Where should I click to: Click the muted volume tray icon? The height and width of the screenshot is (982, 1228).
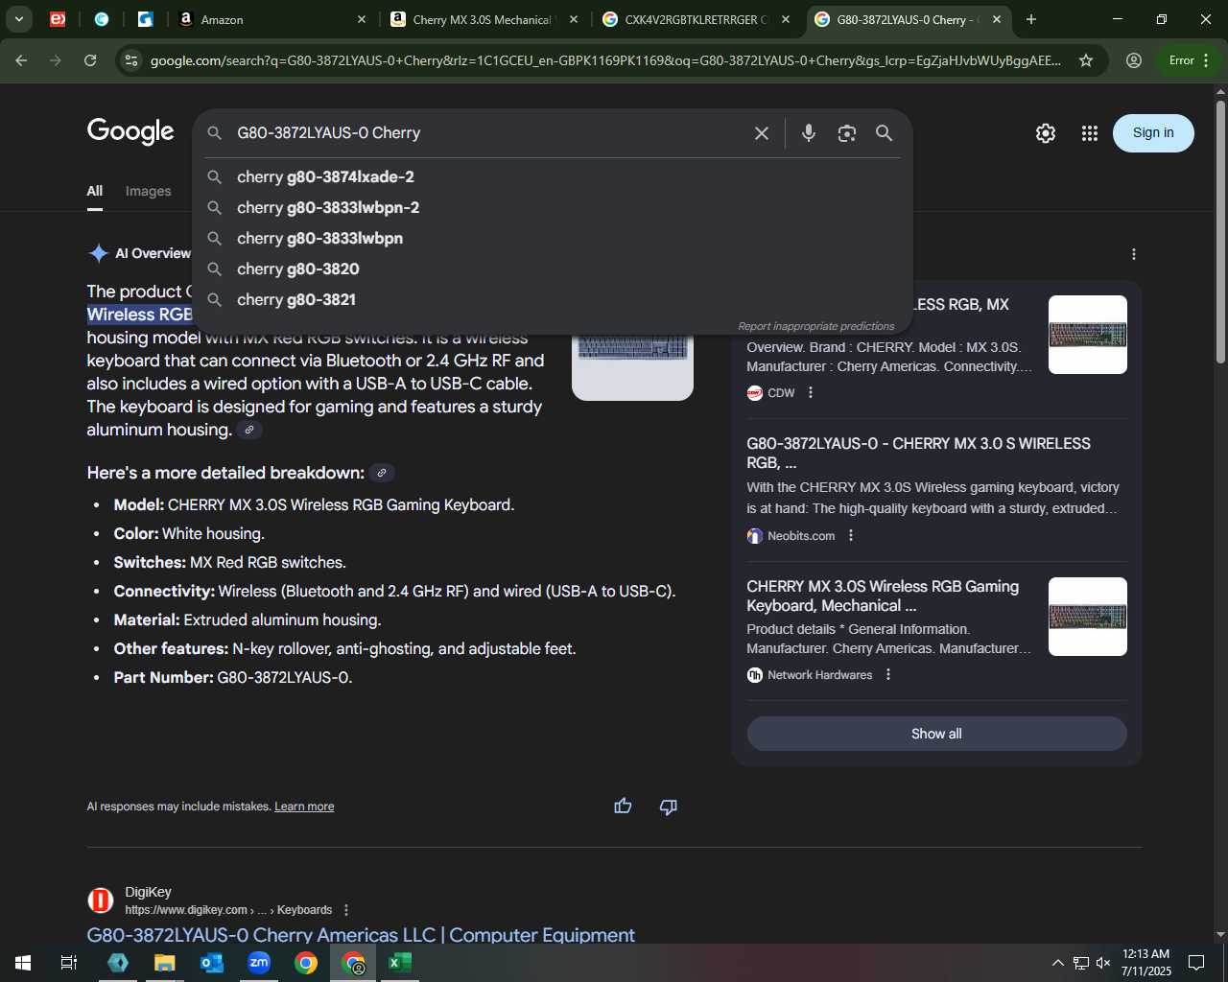[1103, 963]
